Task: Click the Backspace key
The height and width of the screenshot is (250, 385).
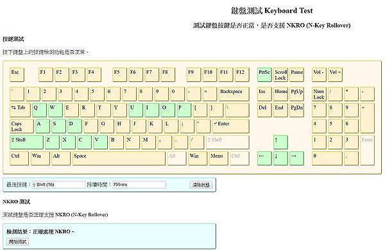Action: pos(234,94)
